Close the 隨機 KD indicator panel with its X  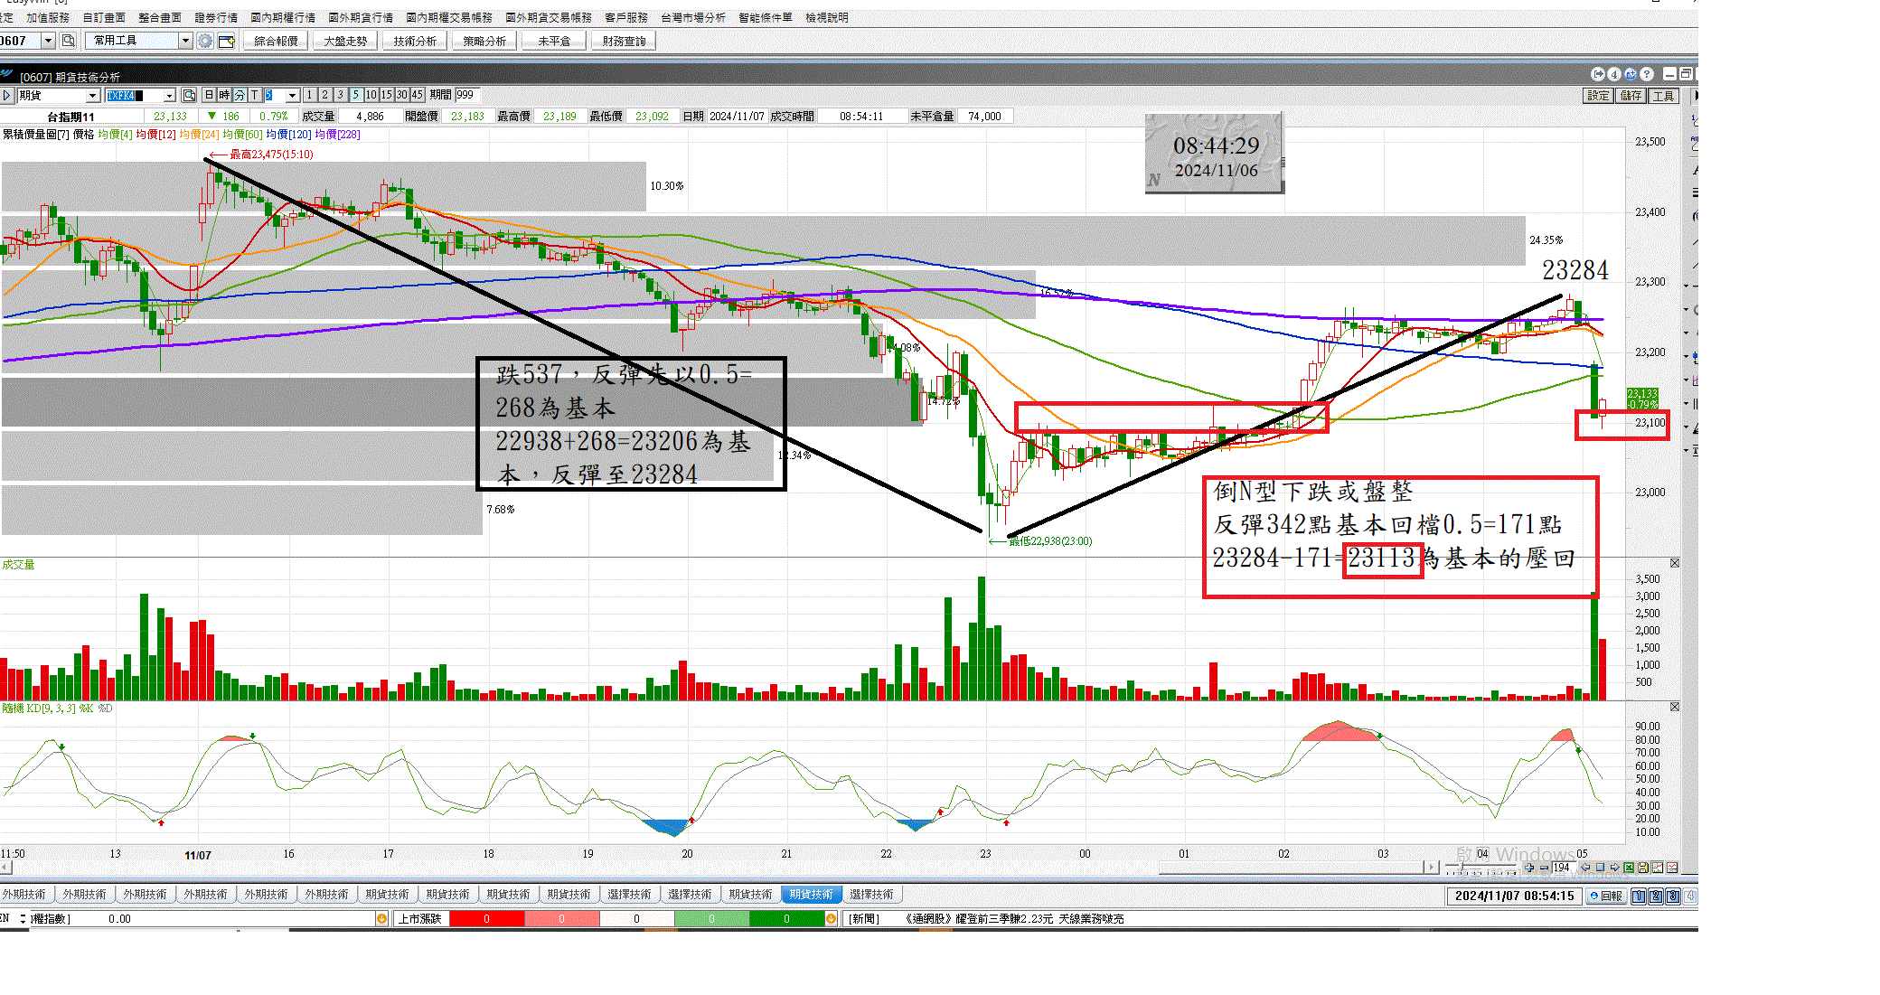point(1675,707)
